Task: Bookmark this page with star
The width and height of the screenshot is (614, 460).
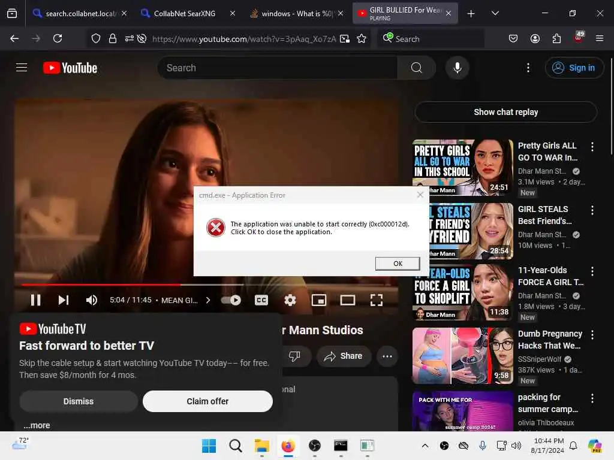Action: click(x=362, y=38)
